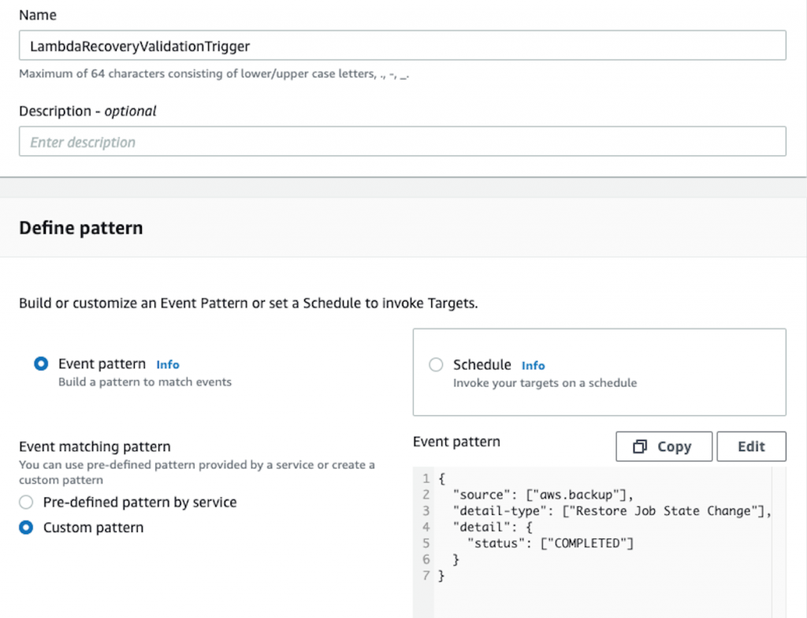Open the Info link next to Schedule
The width and height of the screenshot is (807, 618).
tap(533, 365)
